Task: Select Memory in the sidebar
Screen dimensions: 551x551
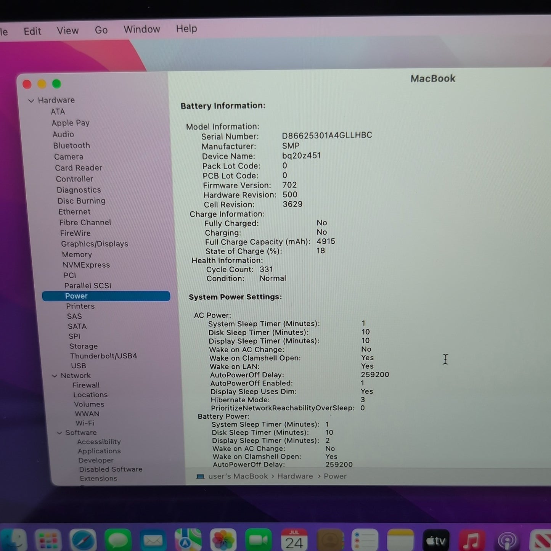Action: click(x=77, y=254)
